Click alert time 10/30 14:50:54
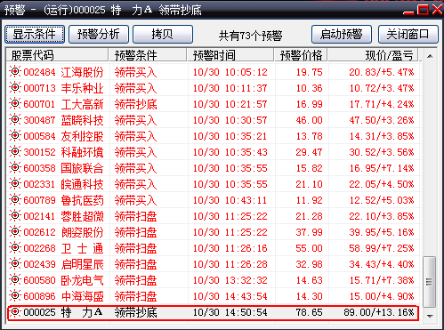Image resolution: width=444 pixels, height=330 pixels. (x=230, y=312)
